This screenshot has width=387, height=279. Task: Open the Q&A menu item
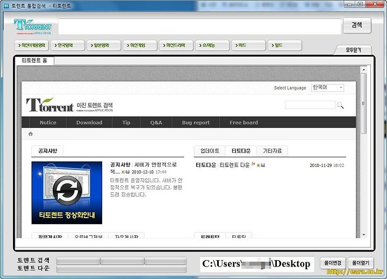pos(156,122)
